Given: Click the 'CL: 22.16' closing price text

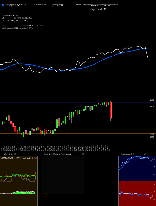Looking at the screenshot, I should tap(57, 6).
